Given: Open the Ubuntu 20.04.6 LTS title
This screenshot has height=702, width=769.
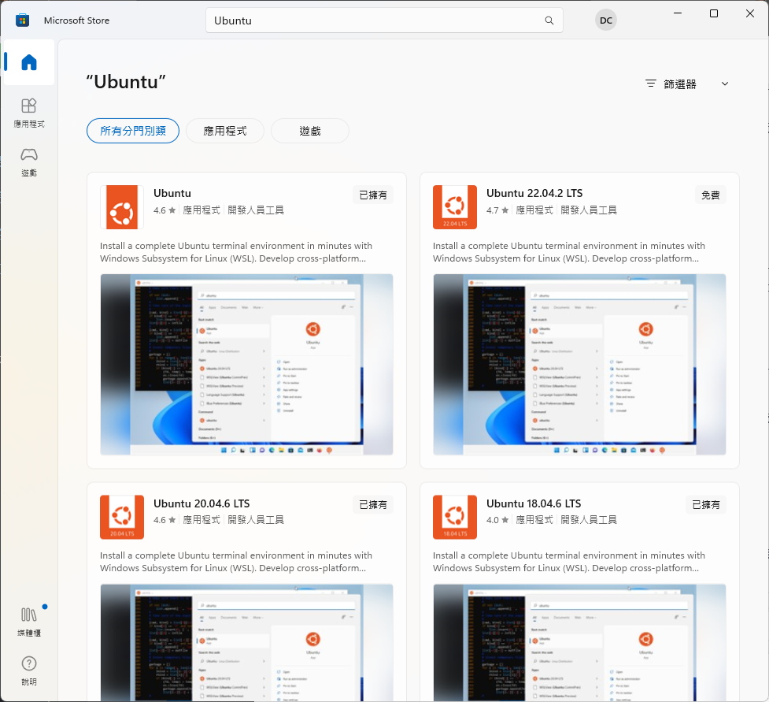Looking at the screenshot, I should (x=201, y=503).
